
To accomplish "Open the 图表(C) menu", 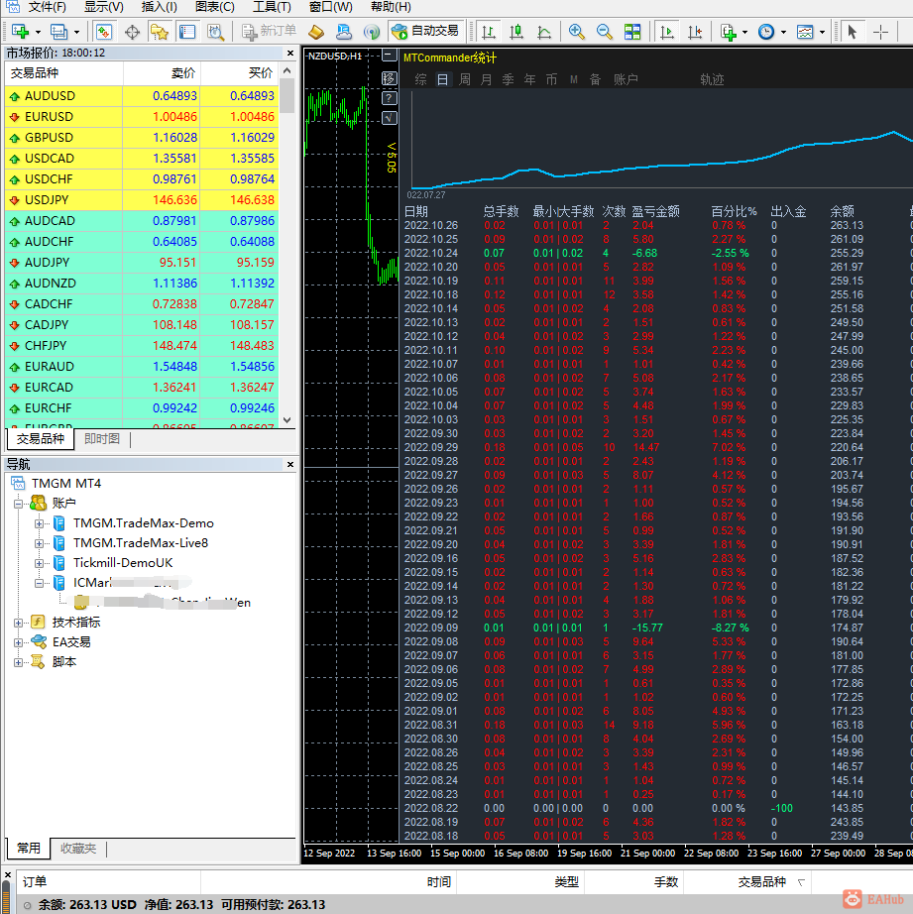I will [x=214, y=7].
